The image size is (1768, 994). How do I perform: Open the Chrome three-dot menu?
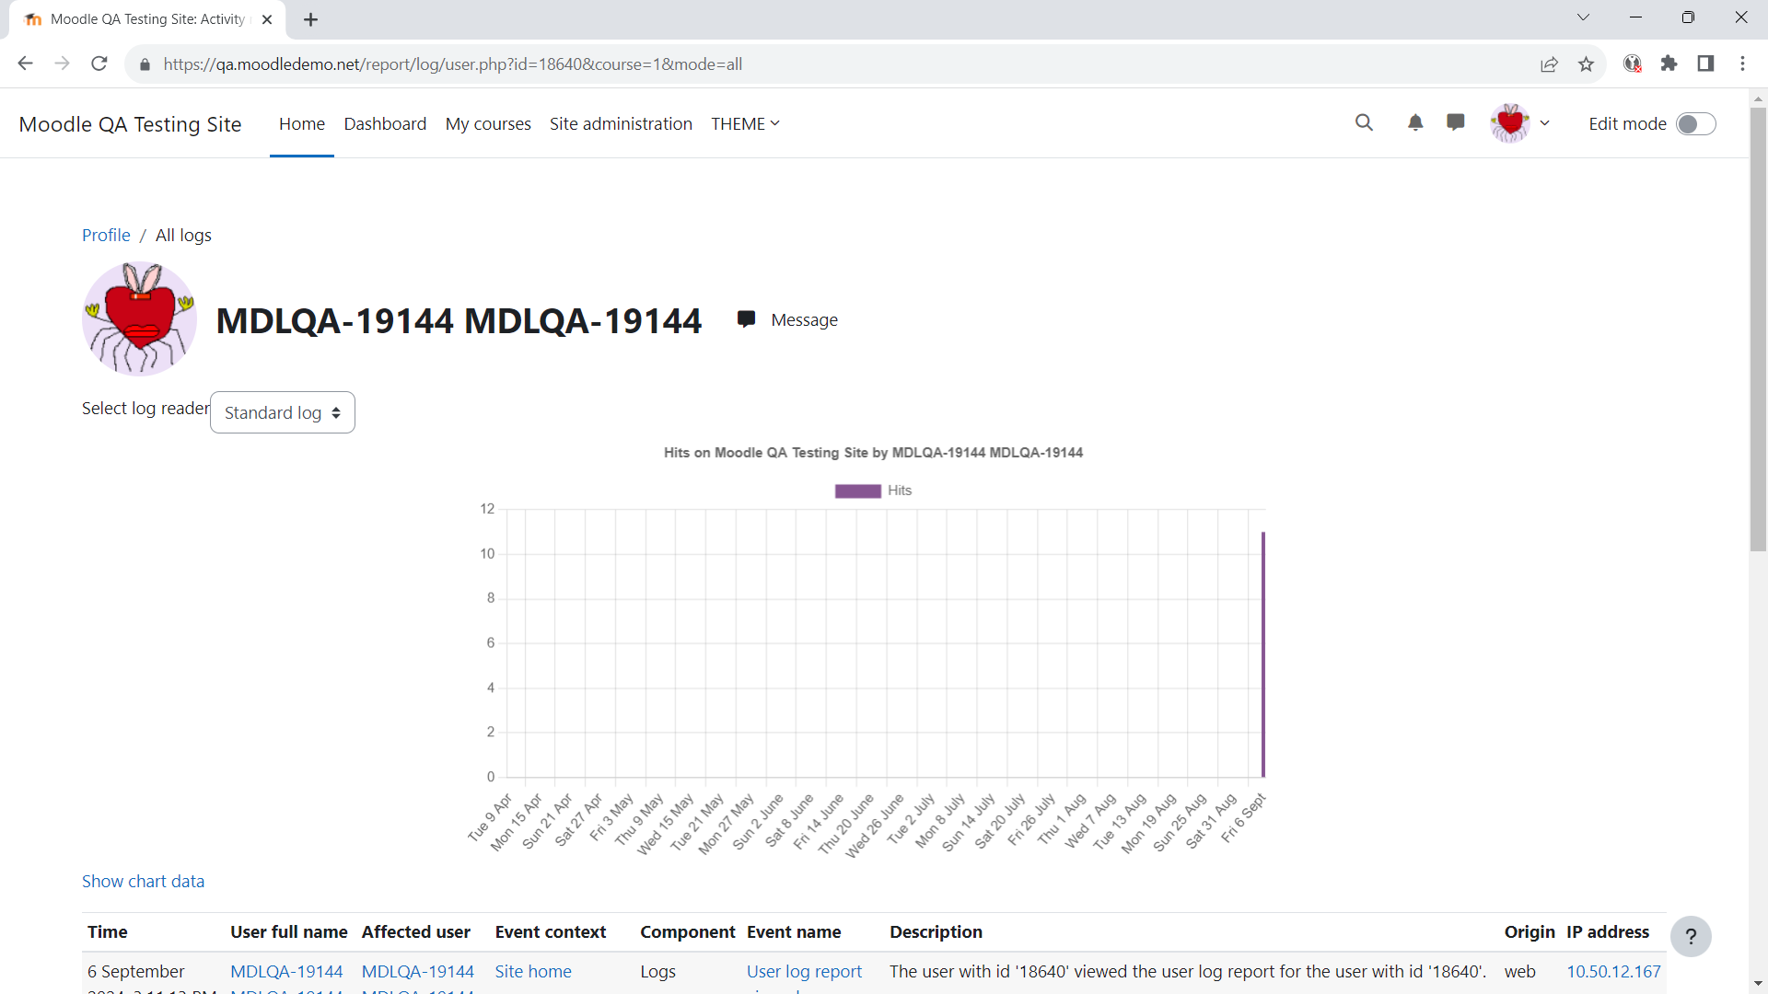coord(1742,64)
